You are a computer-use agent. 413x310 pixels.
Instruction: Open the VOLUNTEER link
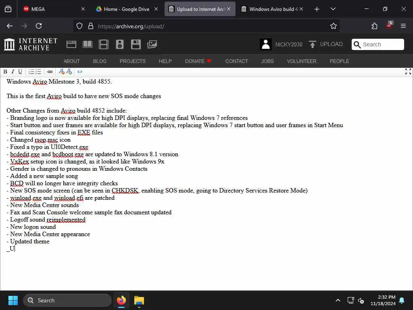[x=302, y=61]
